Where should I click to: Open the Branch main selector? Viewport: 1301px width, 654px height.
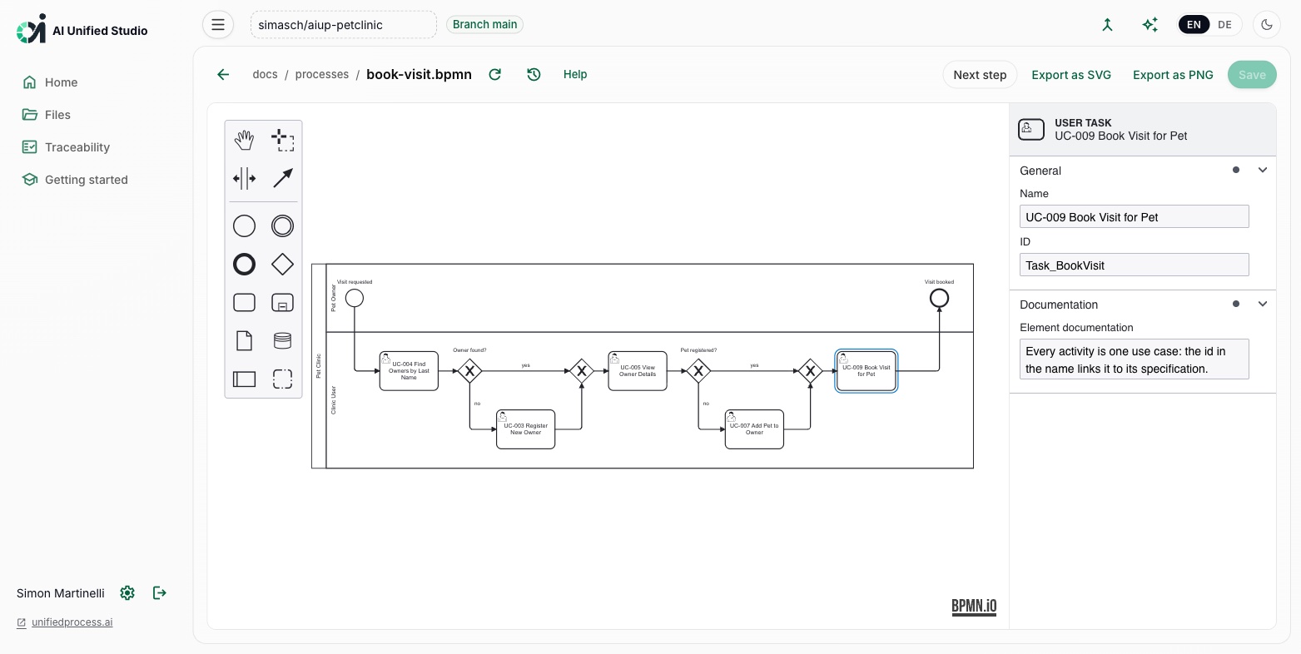click(485, 25)
